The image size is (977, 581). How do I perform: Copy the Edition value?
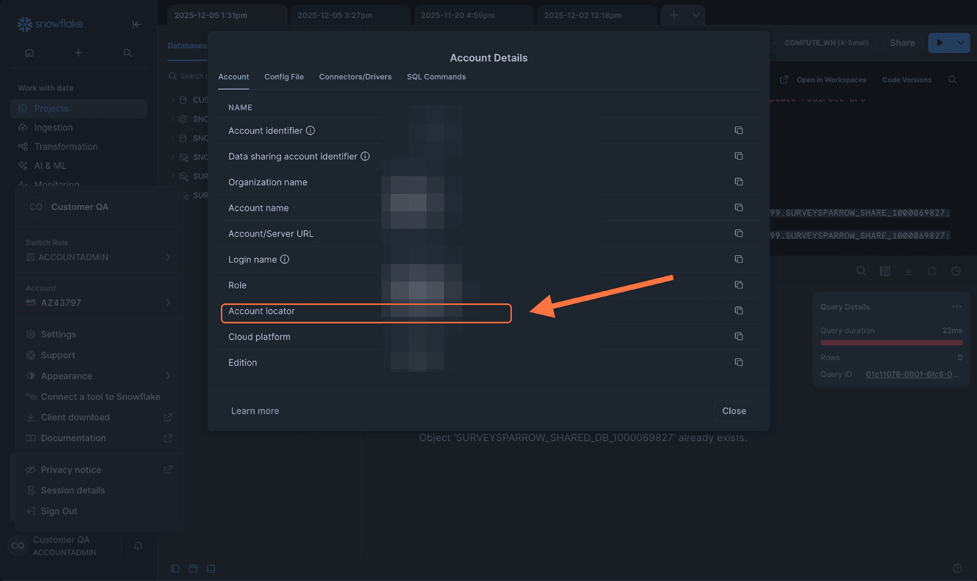(x=738, y=363)
